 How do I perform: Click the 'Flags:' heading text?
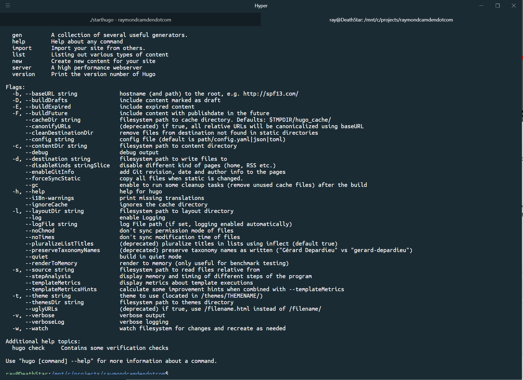15,87
